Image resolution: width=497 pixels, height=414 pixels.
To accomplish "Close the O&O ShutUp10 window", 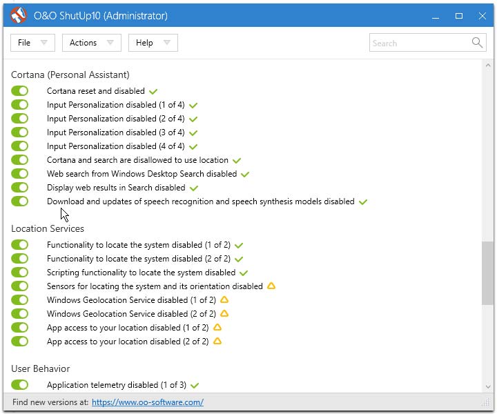I will (482, 16).
